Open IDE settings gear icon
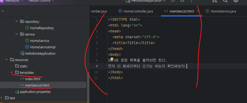Viewport: 247px width, 103px height. tap(236, 1)
